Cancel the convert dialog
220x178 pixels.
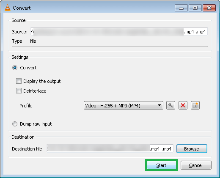click(x=196, y=165)
